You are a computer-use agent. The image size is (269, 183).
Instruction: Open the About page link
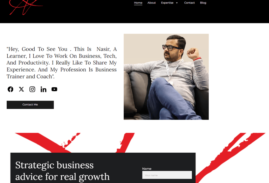152,3
